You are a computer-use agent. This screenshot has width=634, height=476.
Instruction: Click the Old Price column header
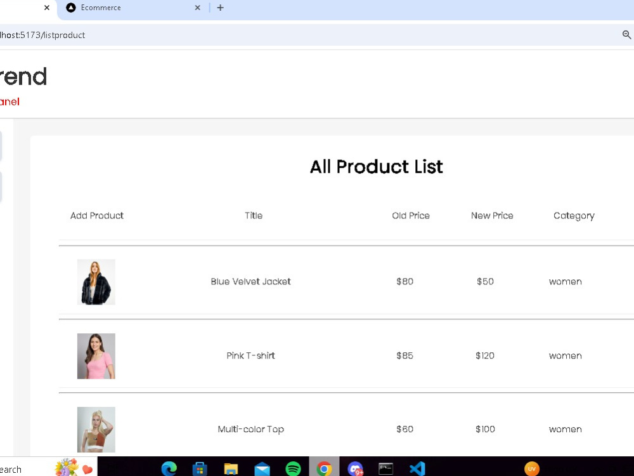tap(411, 216)
